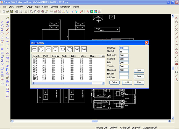179x129 pixels.
Task: Choose the rounded rectangle shape in Shape library
Action: click(63, 49)
